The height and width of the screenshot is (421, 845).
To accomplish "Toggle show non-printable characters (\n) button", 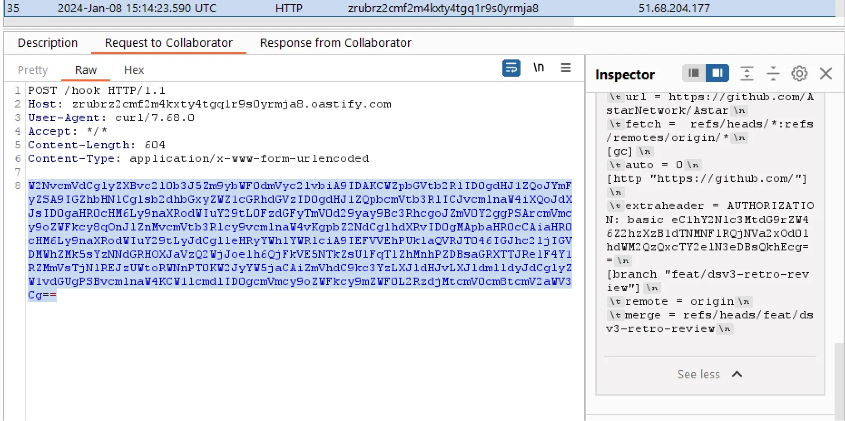I will 539,68.
